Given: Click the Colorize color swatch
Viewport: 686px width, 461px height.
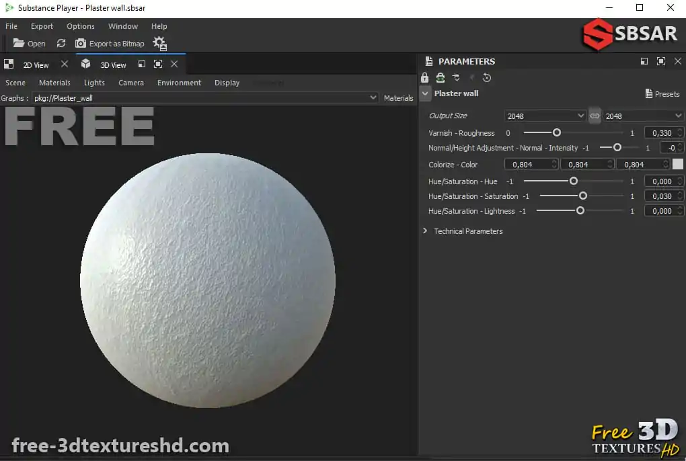Looking at the screenshot, I should pyautogui.click(x=678, y=164).
